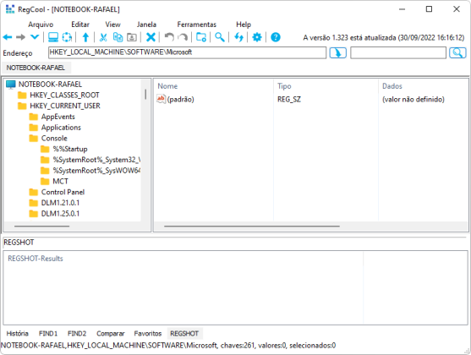Screen dimensions: 471x355
Task: Click the Nome column header
Action: point(214,86)
